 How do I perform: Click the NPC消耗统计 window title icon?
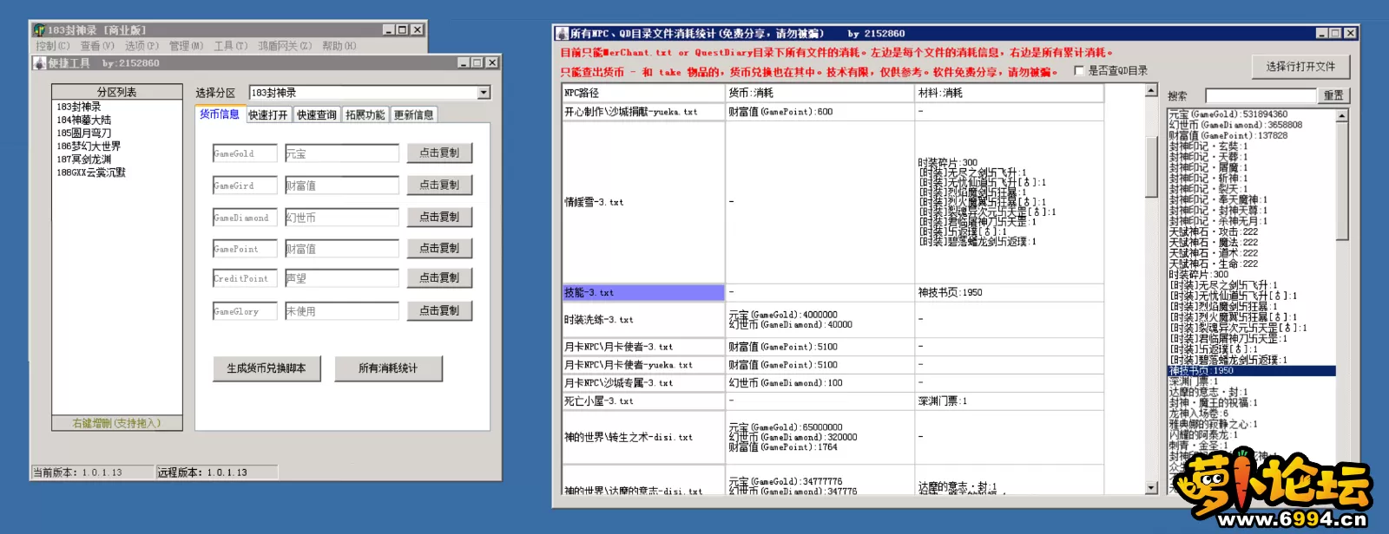pos(562,34)
